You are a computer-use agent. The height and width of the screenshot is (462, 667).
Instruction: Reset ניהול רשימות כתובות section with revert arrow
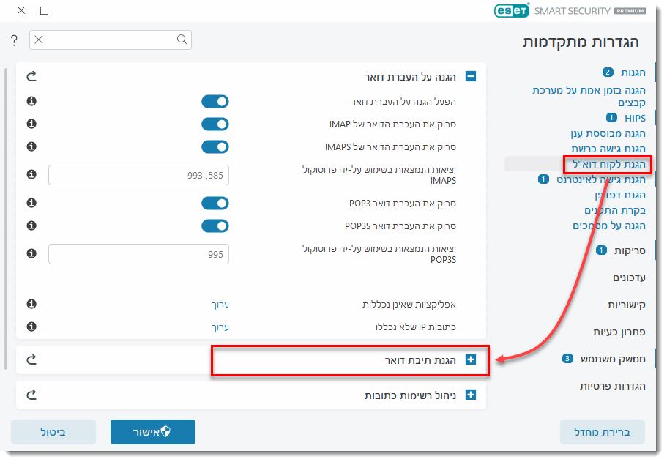tap(31, 395)
